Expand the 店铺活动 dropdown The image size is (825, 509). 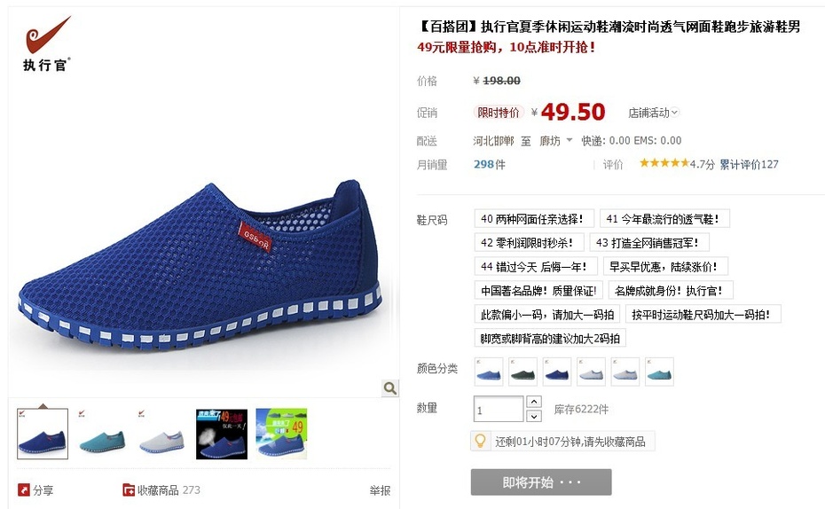pyautogui.click(x=654, y=113)
